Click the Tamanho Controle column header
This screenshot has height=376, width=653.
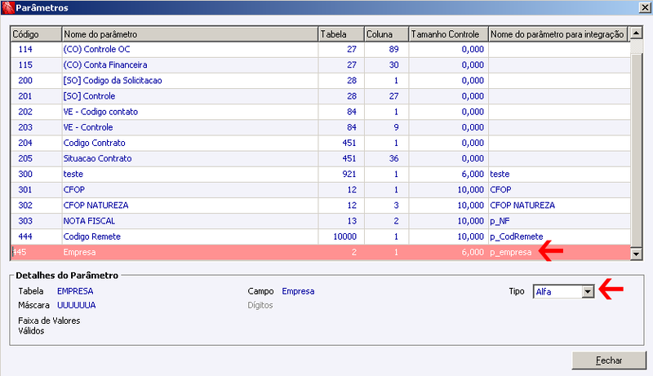click(x=448, y=34)
